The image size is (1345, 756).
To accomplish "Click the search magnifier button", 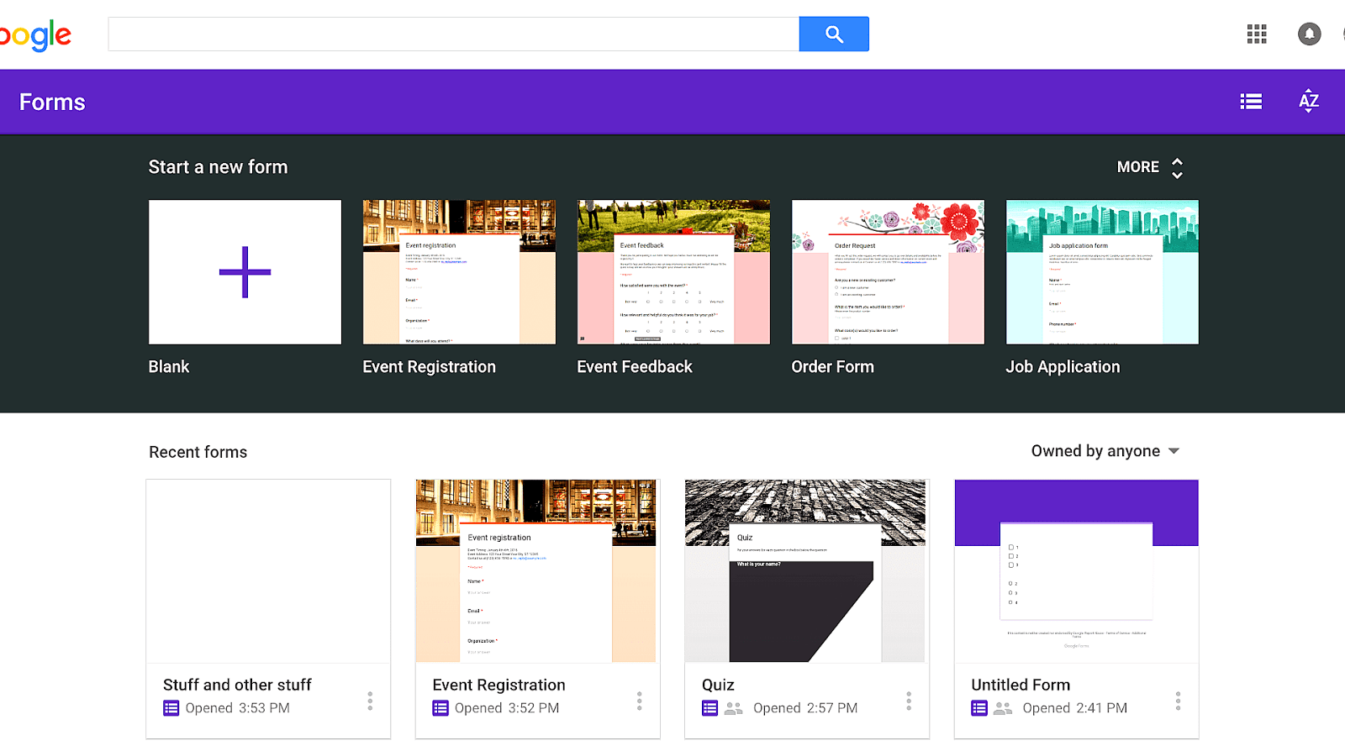I will click(833, 34).
